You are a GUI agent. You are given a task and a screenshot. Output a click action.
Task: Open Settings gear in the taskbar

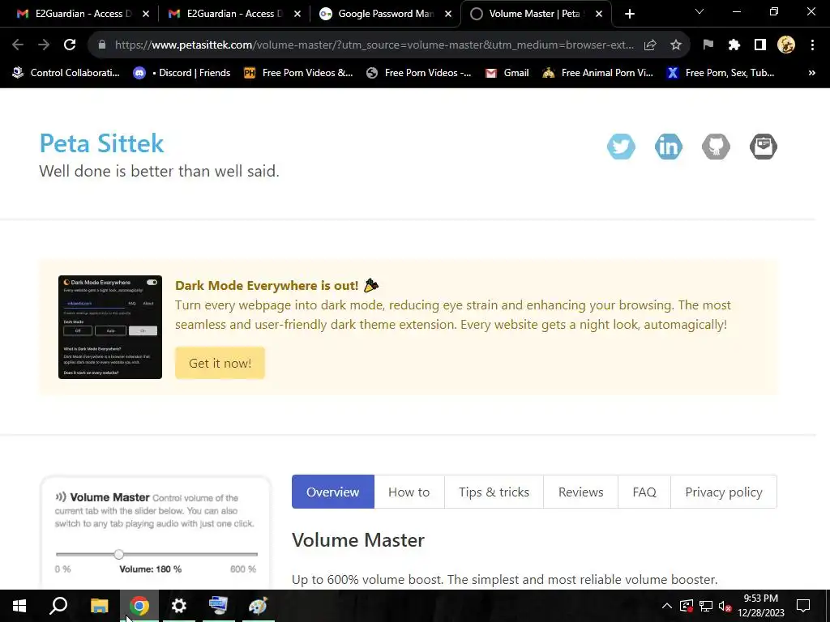[x=179, y=606]
